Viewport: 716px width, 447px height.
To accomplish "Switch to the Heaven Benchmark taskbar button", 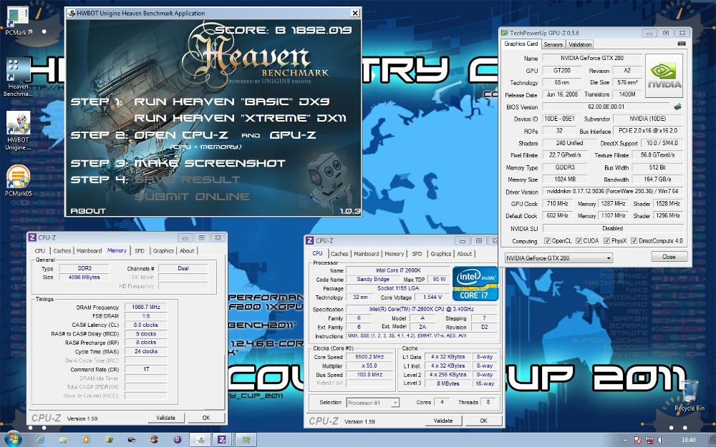I will [199, 440].
